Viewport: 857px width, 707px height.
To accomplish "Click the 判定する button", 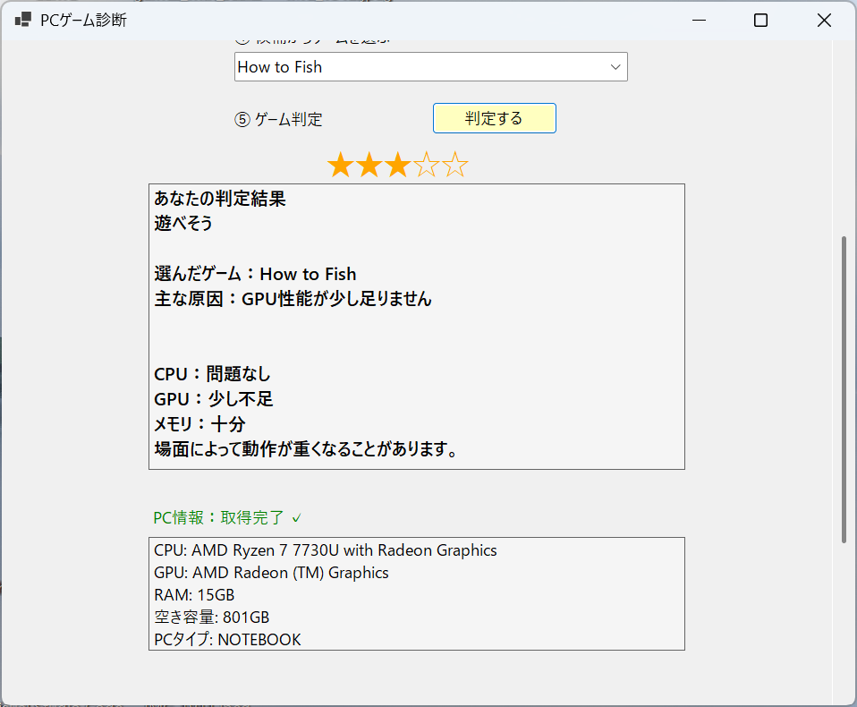I will (x=494, y=118).
